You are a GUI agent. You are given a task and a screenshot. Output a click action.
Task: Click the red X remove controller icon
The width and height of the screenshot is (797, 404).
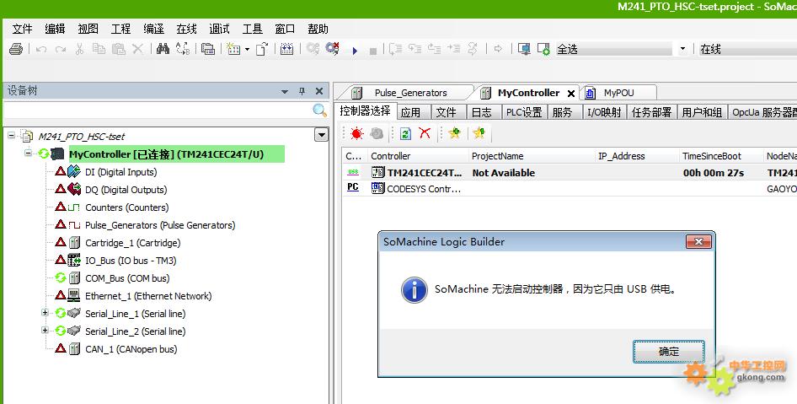[425, 133]
